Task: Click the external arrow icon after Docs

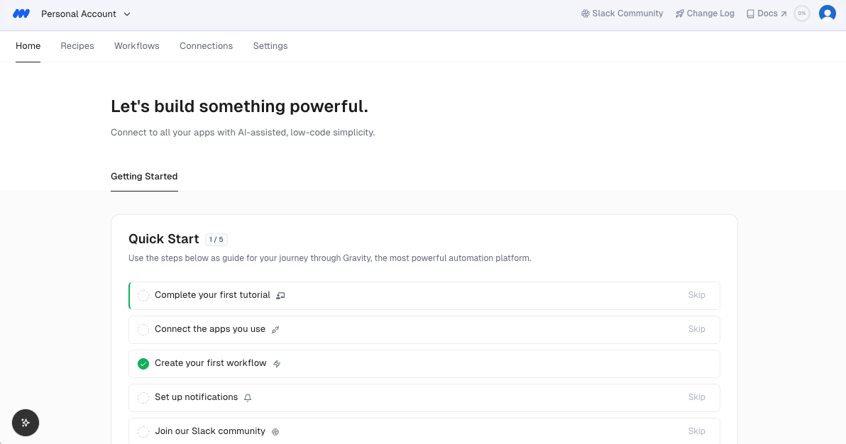Action: point(784,14)
